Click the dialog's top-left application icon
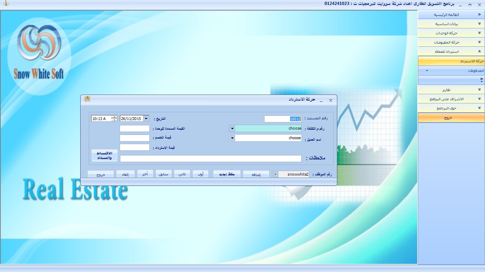 click(x=87, y=99)
